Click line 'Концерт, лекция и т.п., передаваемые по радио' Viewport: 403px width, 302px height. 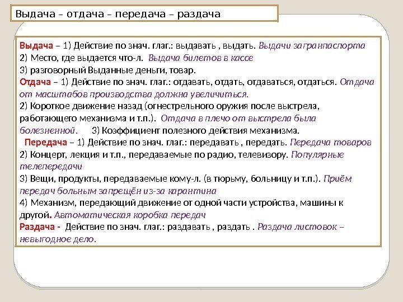[133, 155]
